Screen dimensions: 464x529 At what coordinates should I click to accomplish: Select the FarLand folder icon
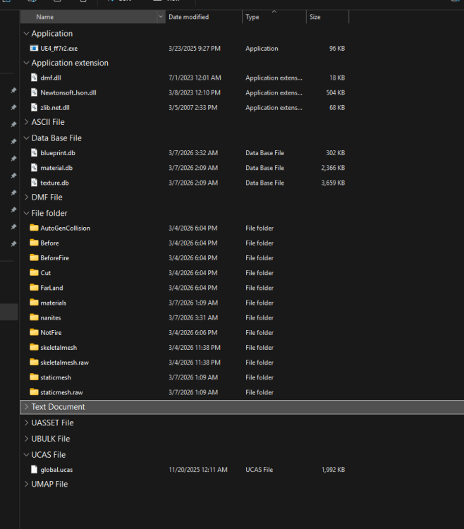tap(34, 288)
